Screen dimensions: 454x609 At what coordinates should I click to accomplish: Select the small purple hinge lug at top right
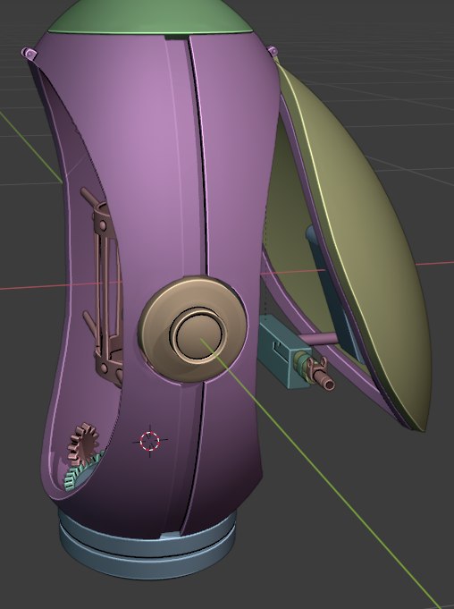pos(272,50)
